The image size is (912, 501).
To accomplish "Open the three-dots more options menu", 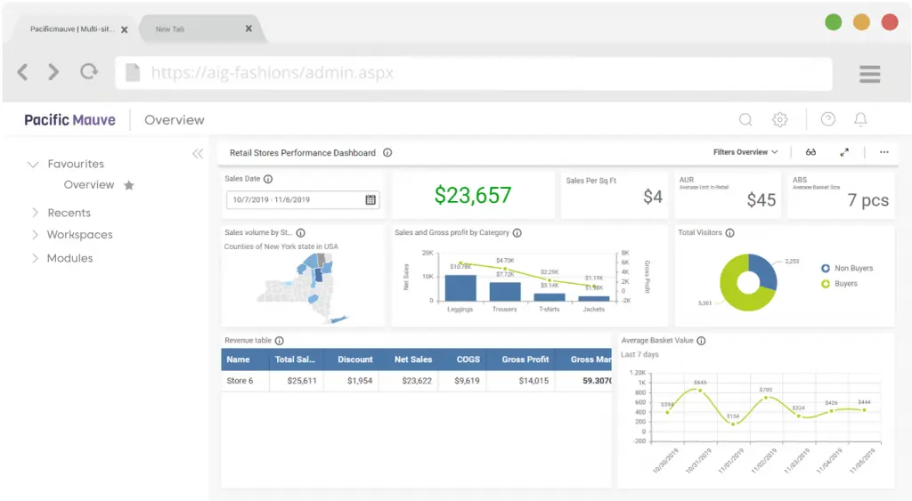I will coord(883,152).
